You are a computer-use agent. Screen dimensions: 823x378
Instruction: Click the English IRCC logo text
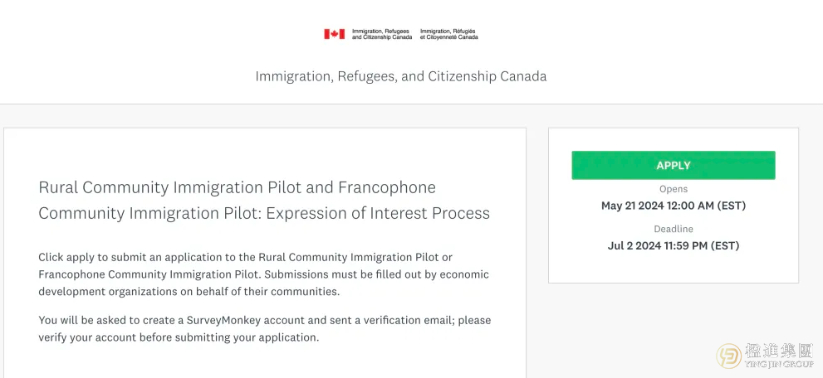click(381, 34)
